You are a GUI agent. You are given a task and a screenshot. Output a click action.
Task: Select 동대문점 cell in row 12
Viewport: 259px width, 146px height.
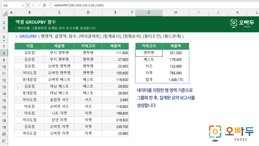[29, 80]
